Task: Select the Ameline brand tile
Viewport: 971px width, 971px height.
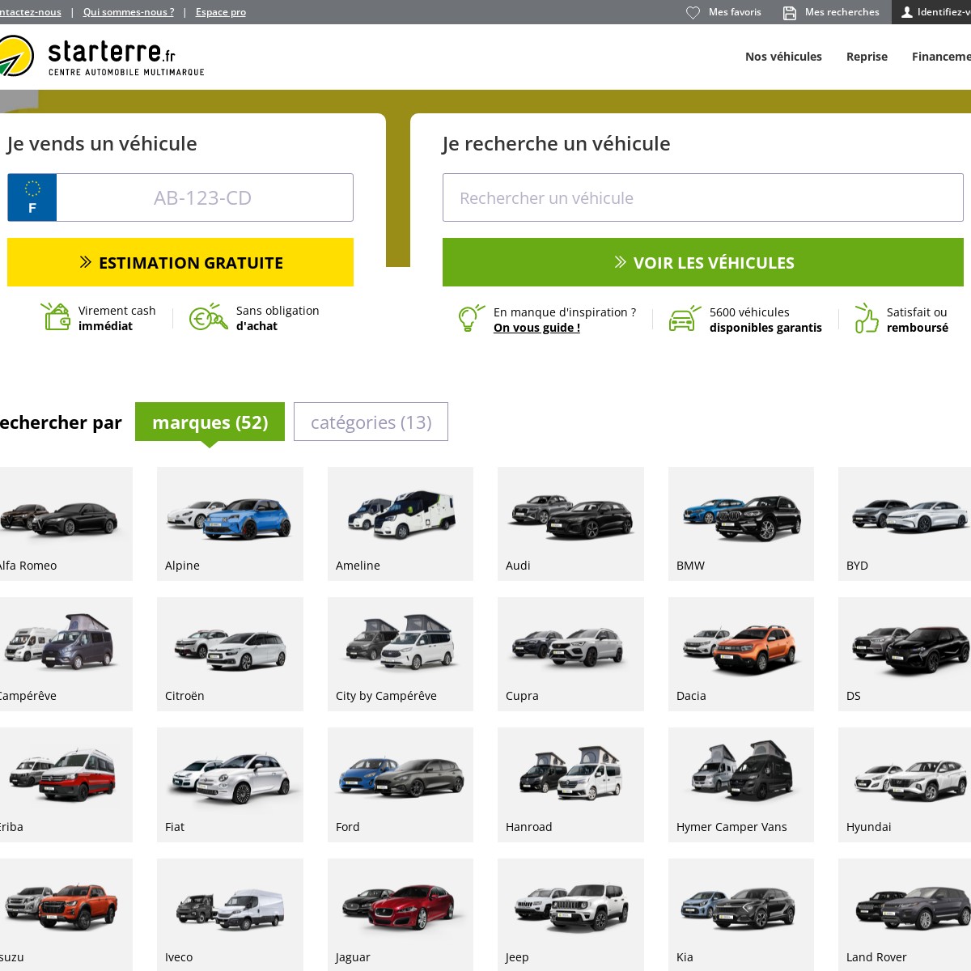Action: coord(401,524)
